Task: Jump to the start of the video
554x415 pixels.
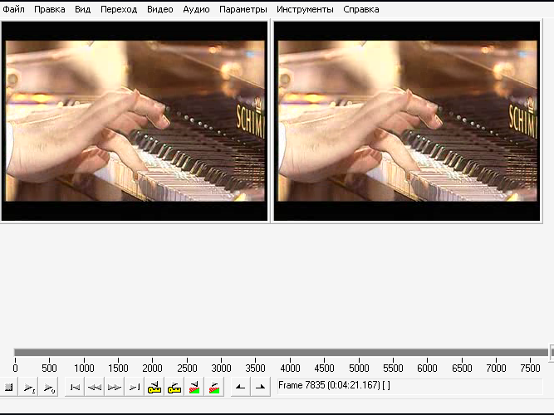Action: (75, 388)
